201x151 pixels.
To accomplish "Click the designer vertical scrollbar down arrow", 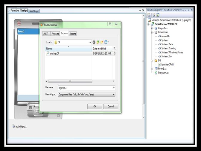I will (143, 117).
